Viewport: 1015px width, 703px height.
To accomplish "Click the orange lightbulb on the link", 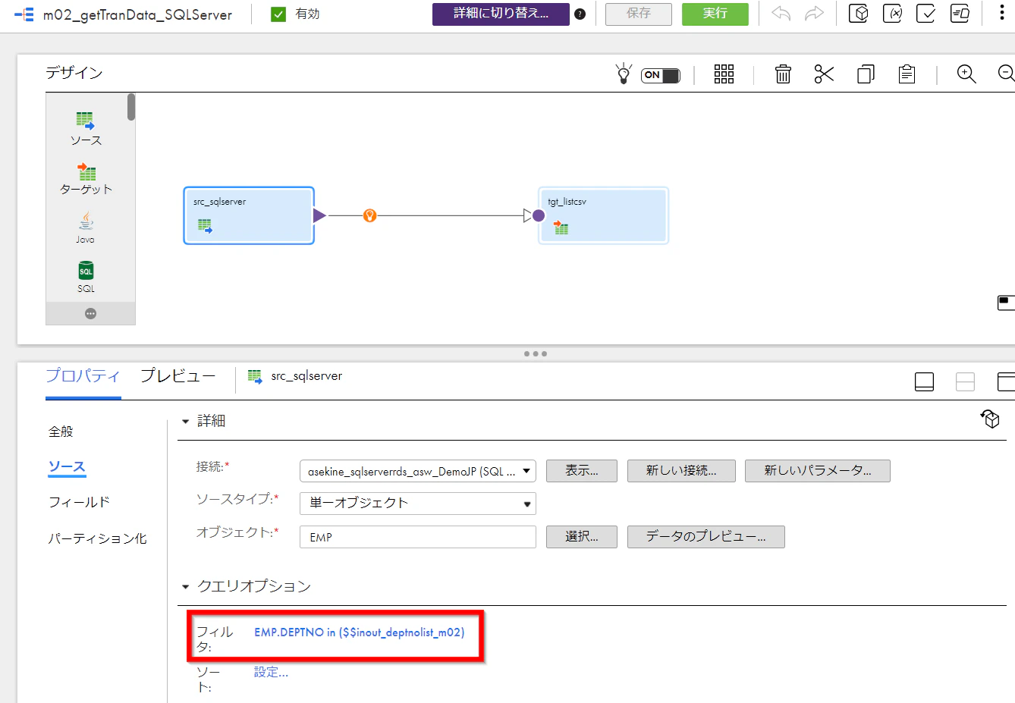I will click(x=369, y=215).
